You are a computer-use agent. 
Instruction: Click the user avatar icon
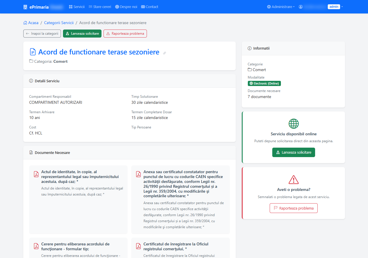[x=301, y=7]
